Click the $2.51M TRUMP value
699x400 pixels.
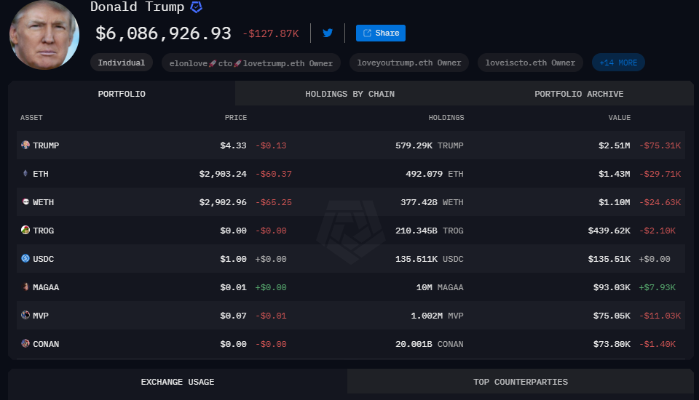click(x=615, y=145)
